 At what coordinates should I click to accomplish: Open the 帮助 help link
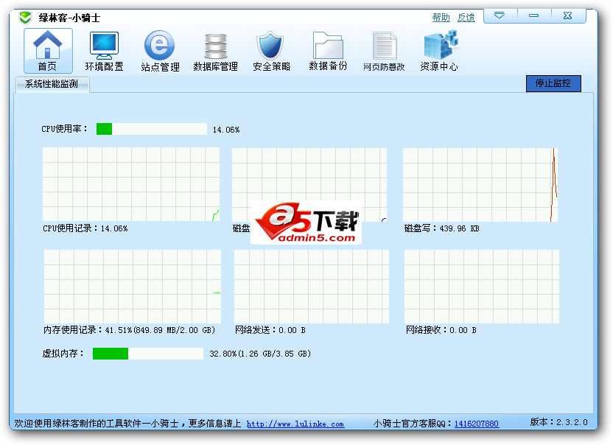(x=441, y=17)
